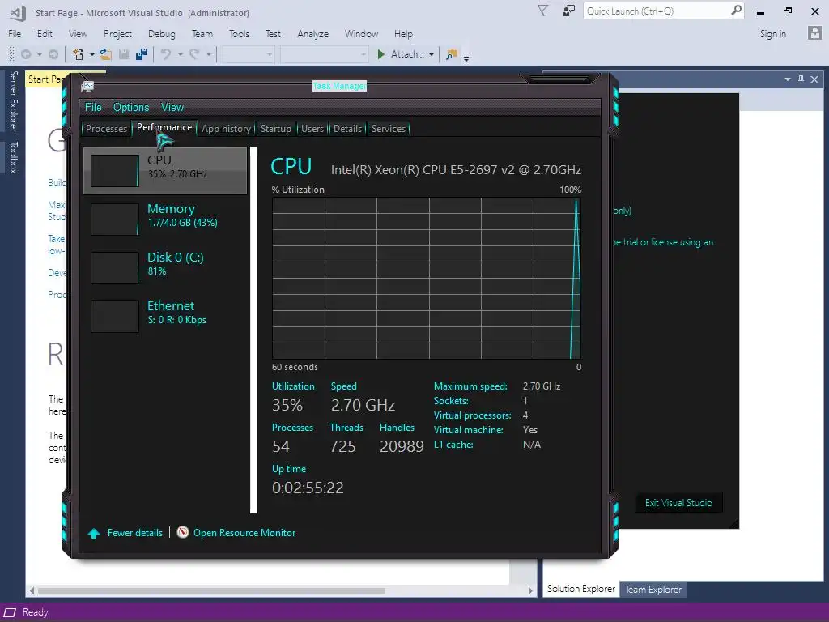Open the Navigate Backward history dropdown arrow
The width and height of the screenshot is (829, 622).
click(39, 54)
